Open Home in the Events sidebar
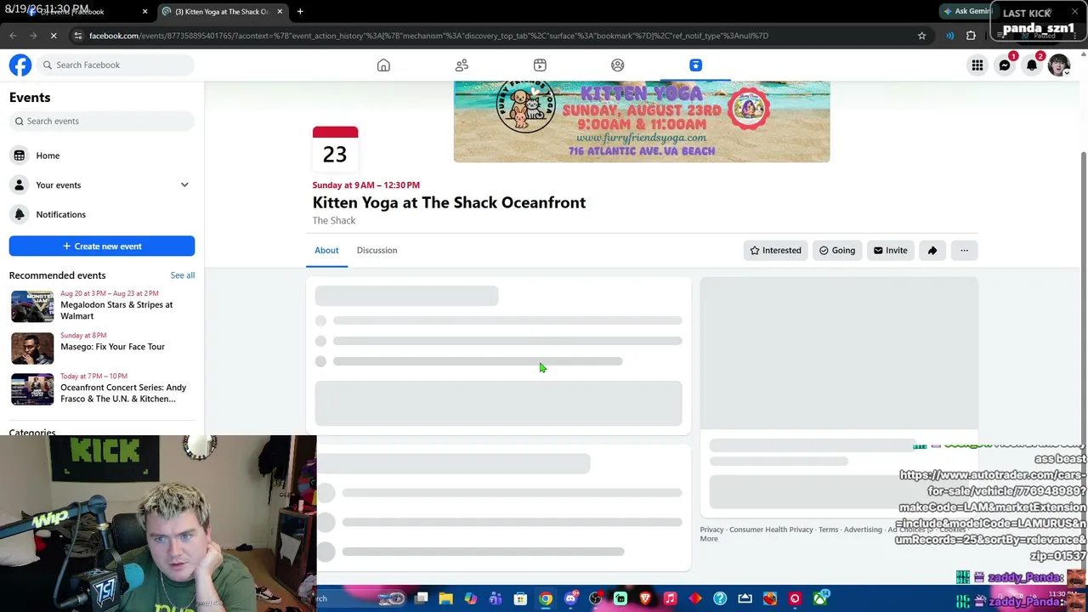 (x=102, y=156)
